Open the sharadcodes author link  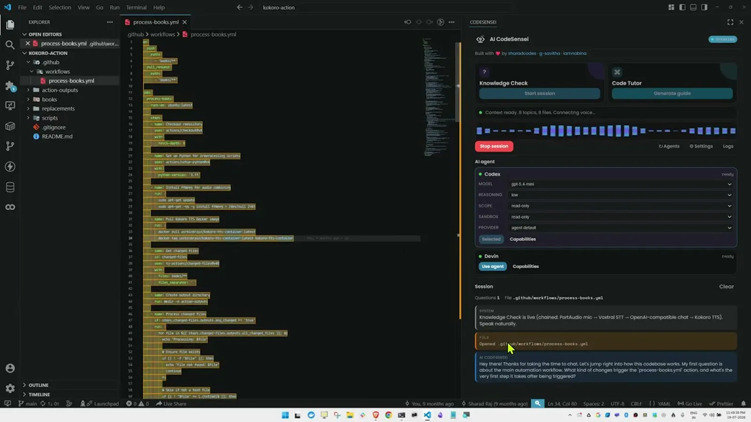[522, 53]
